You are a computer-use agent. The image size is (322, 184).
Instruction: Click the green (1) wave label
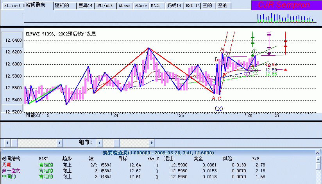click(255, 51)
